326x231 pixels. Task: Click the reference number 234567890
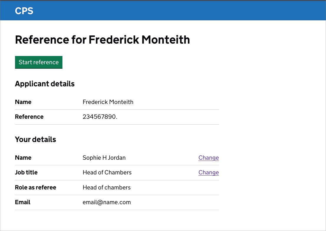tap(100, 117)
